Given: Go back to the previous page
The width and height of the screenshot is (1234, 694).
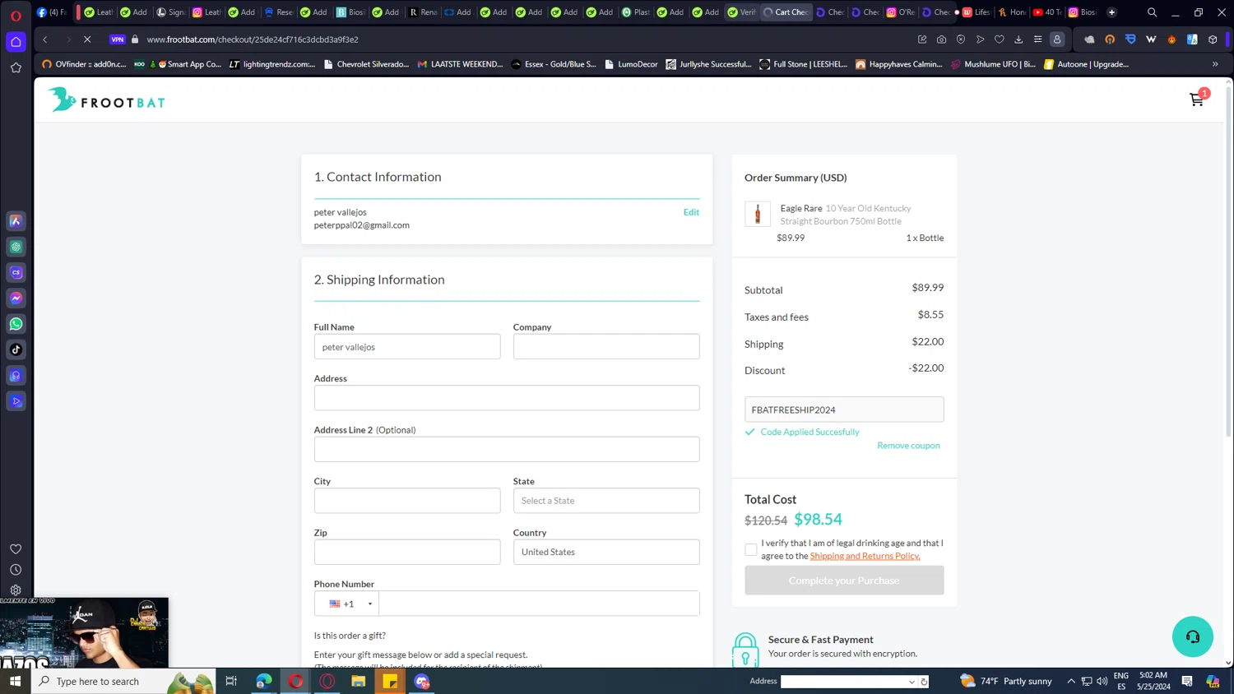Looking at the screenshot, I should [45, 39].
